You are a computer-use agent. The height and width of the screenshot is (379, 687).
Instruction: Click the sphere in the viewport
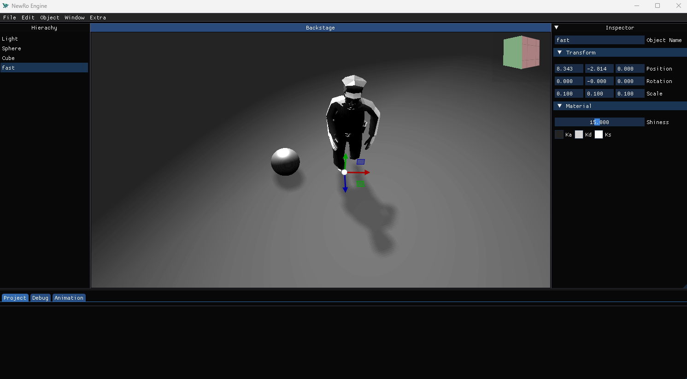coord(285,161)
